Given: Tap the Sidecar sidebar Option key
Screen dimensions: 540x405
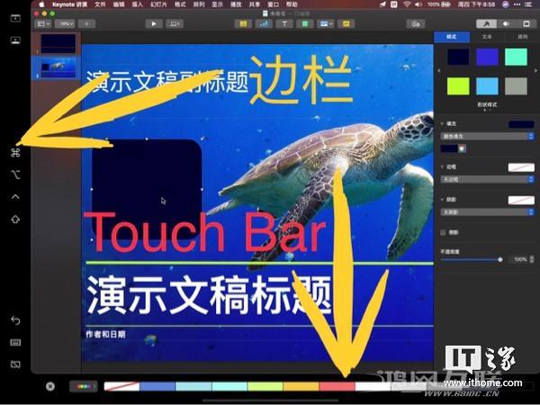Looking at the screenshot, I should click(15, 175).
